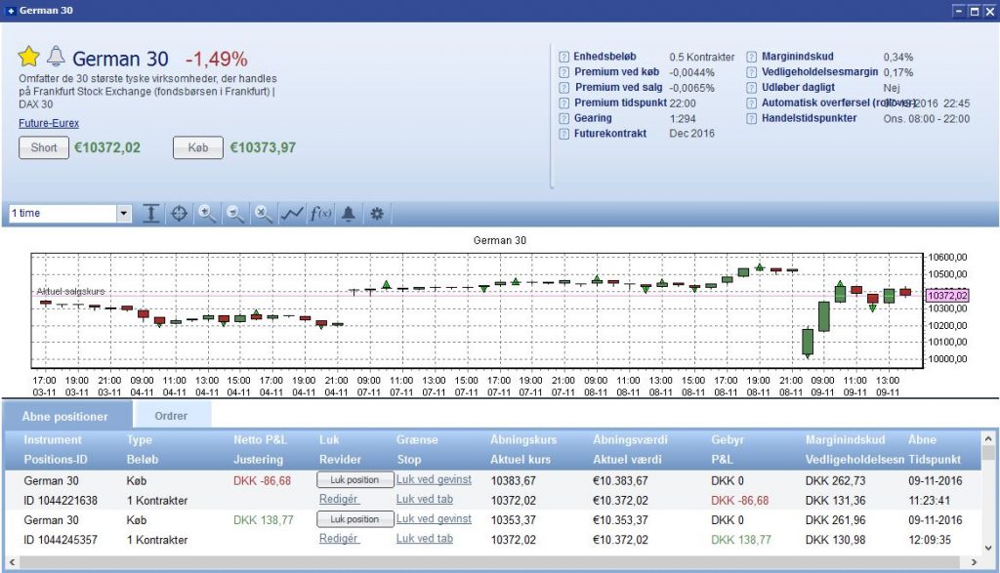Close position ID 1044221638 with Luk position
The image size is (1000, 573).
[x=354, y=480]
